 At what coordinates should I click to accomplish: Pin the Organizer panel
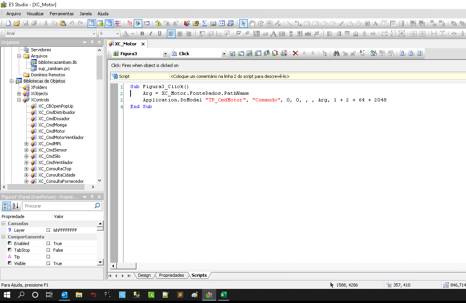point(92,42)
